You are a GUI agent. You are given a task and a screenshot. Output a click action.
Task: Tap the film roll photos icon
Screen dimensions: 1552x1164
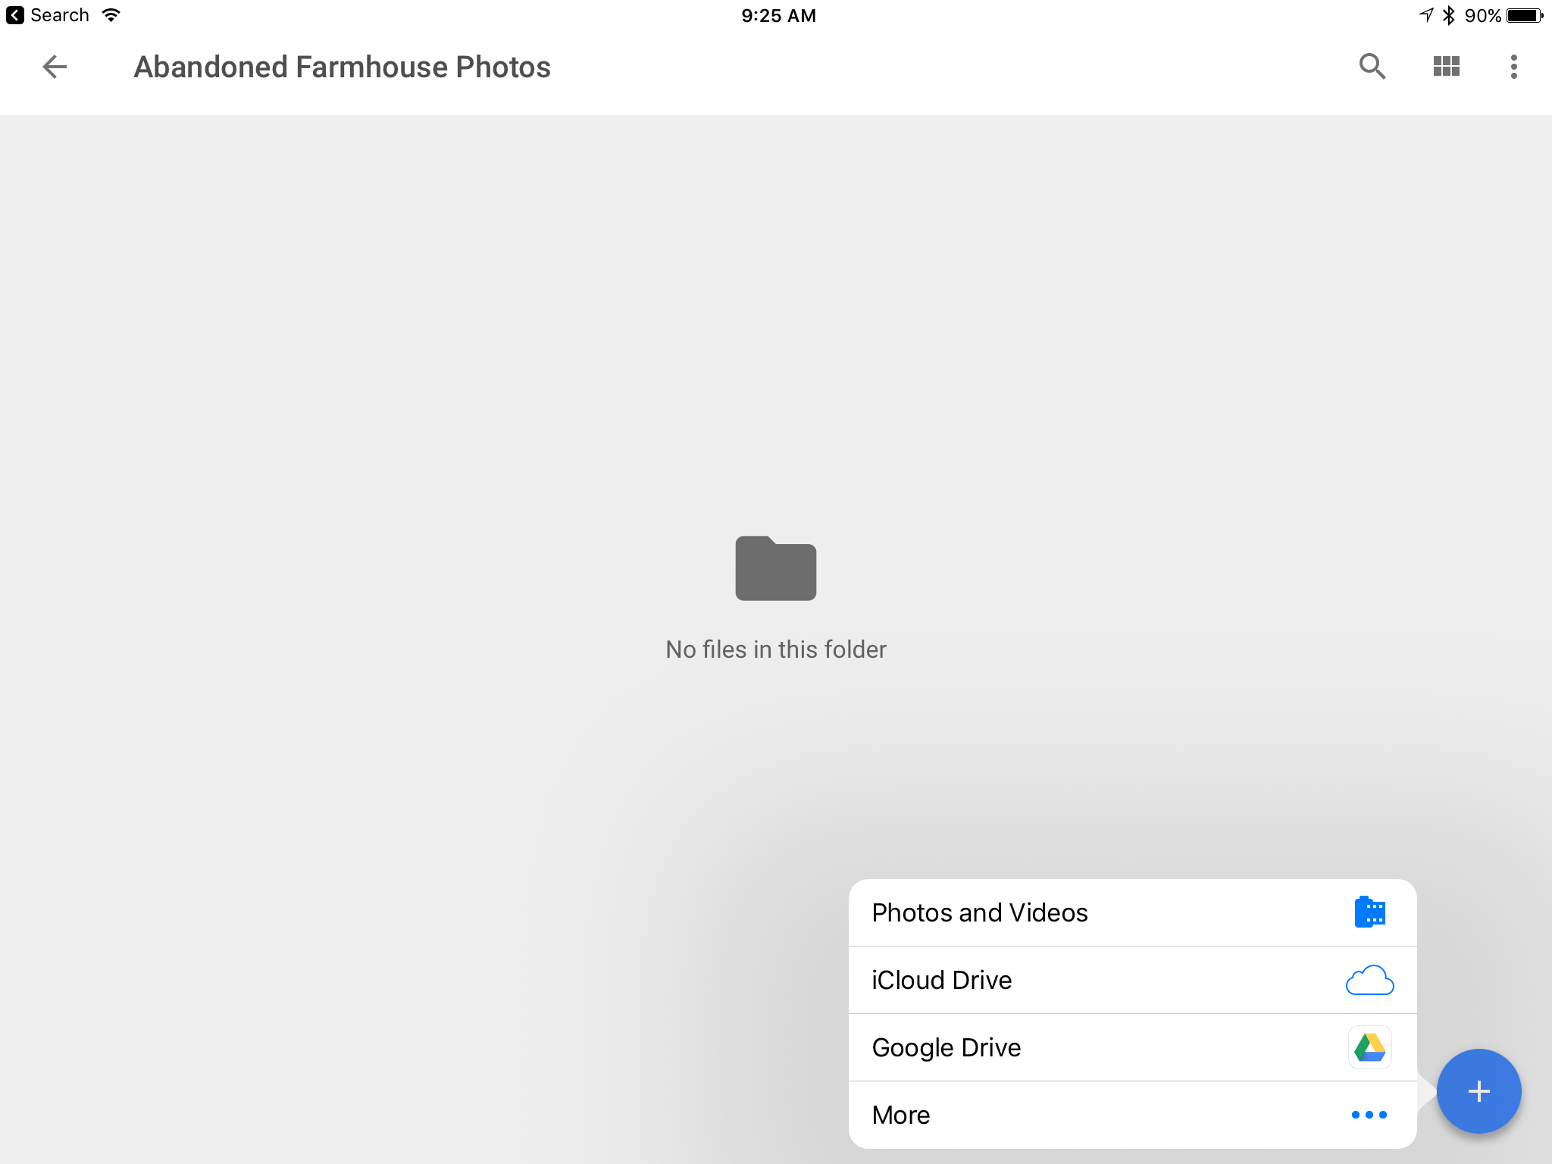(1369, 912)
